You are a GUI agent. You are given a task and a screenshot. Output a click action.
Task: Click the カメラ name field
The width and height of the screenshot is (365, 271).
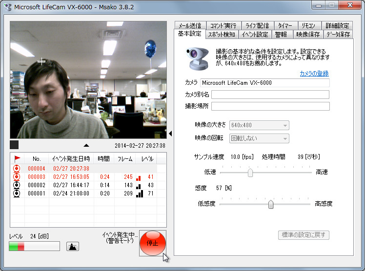265,83
